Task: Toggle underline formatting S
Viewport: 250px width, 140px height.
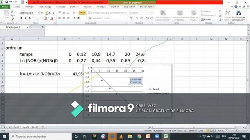Action: (30, 18)
